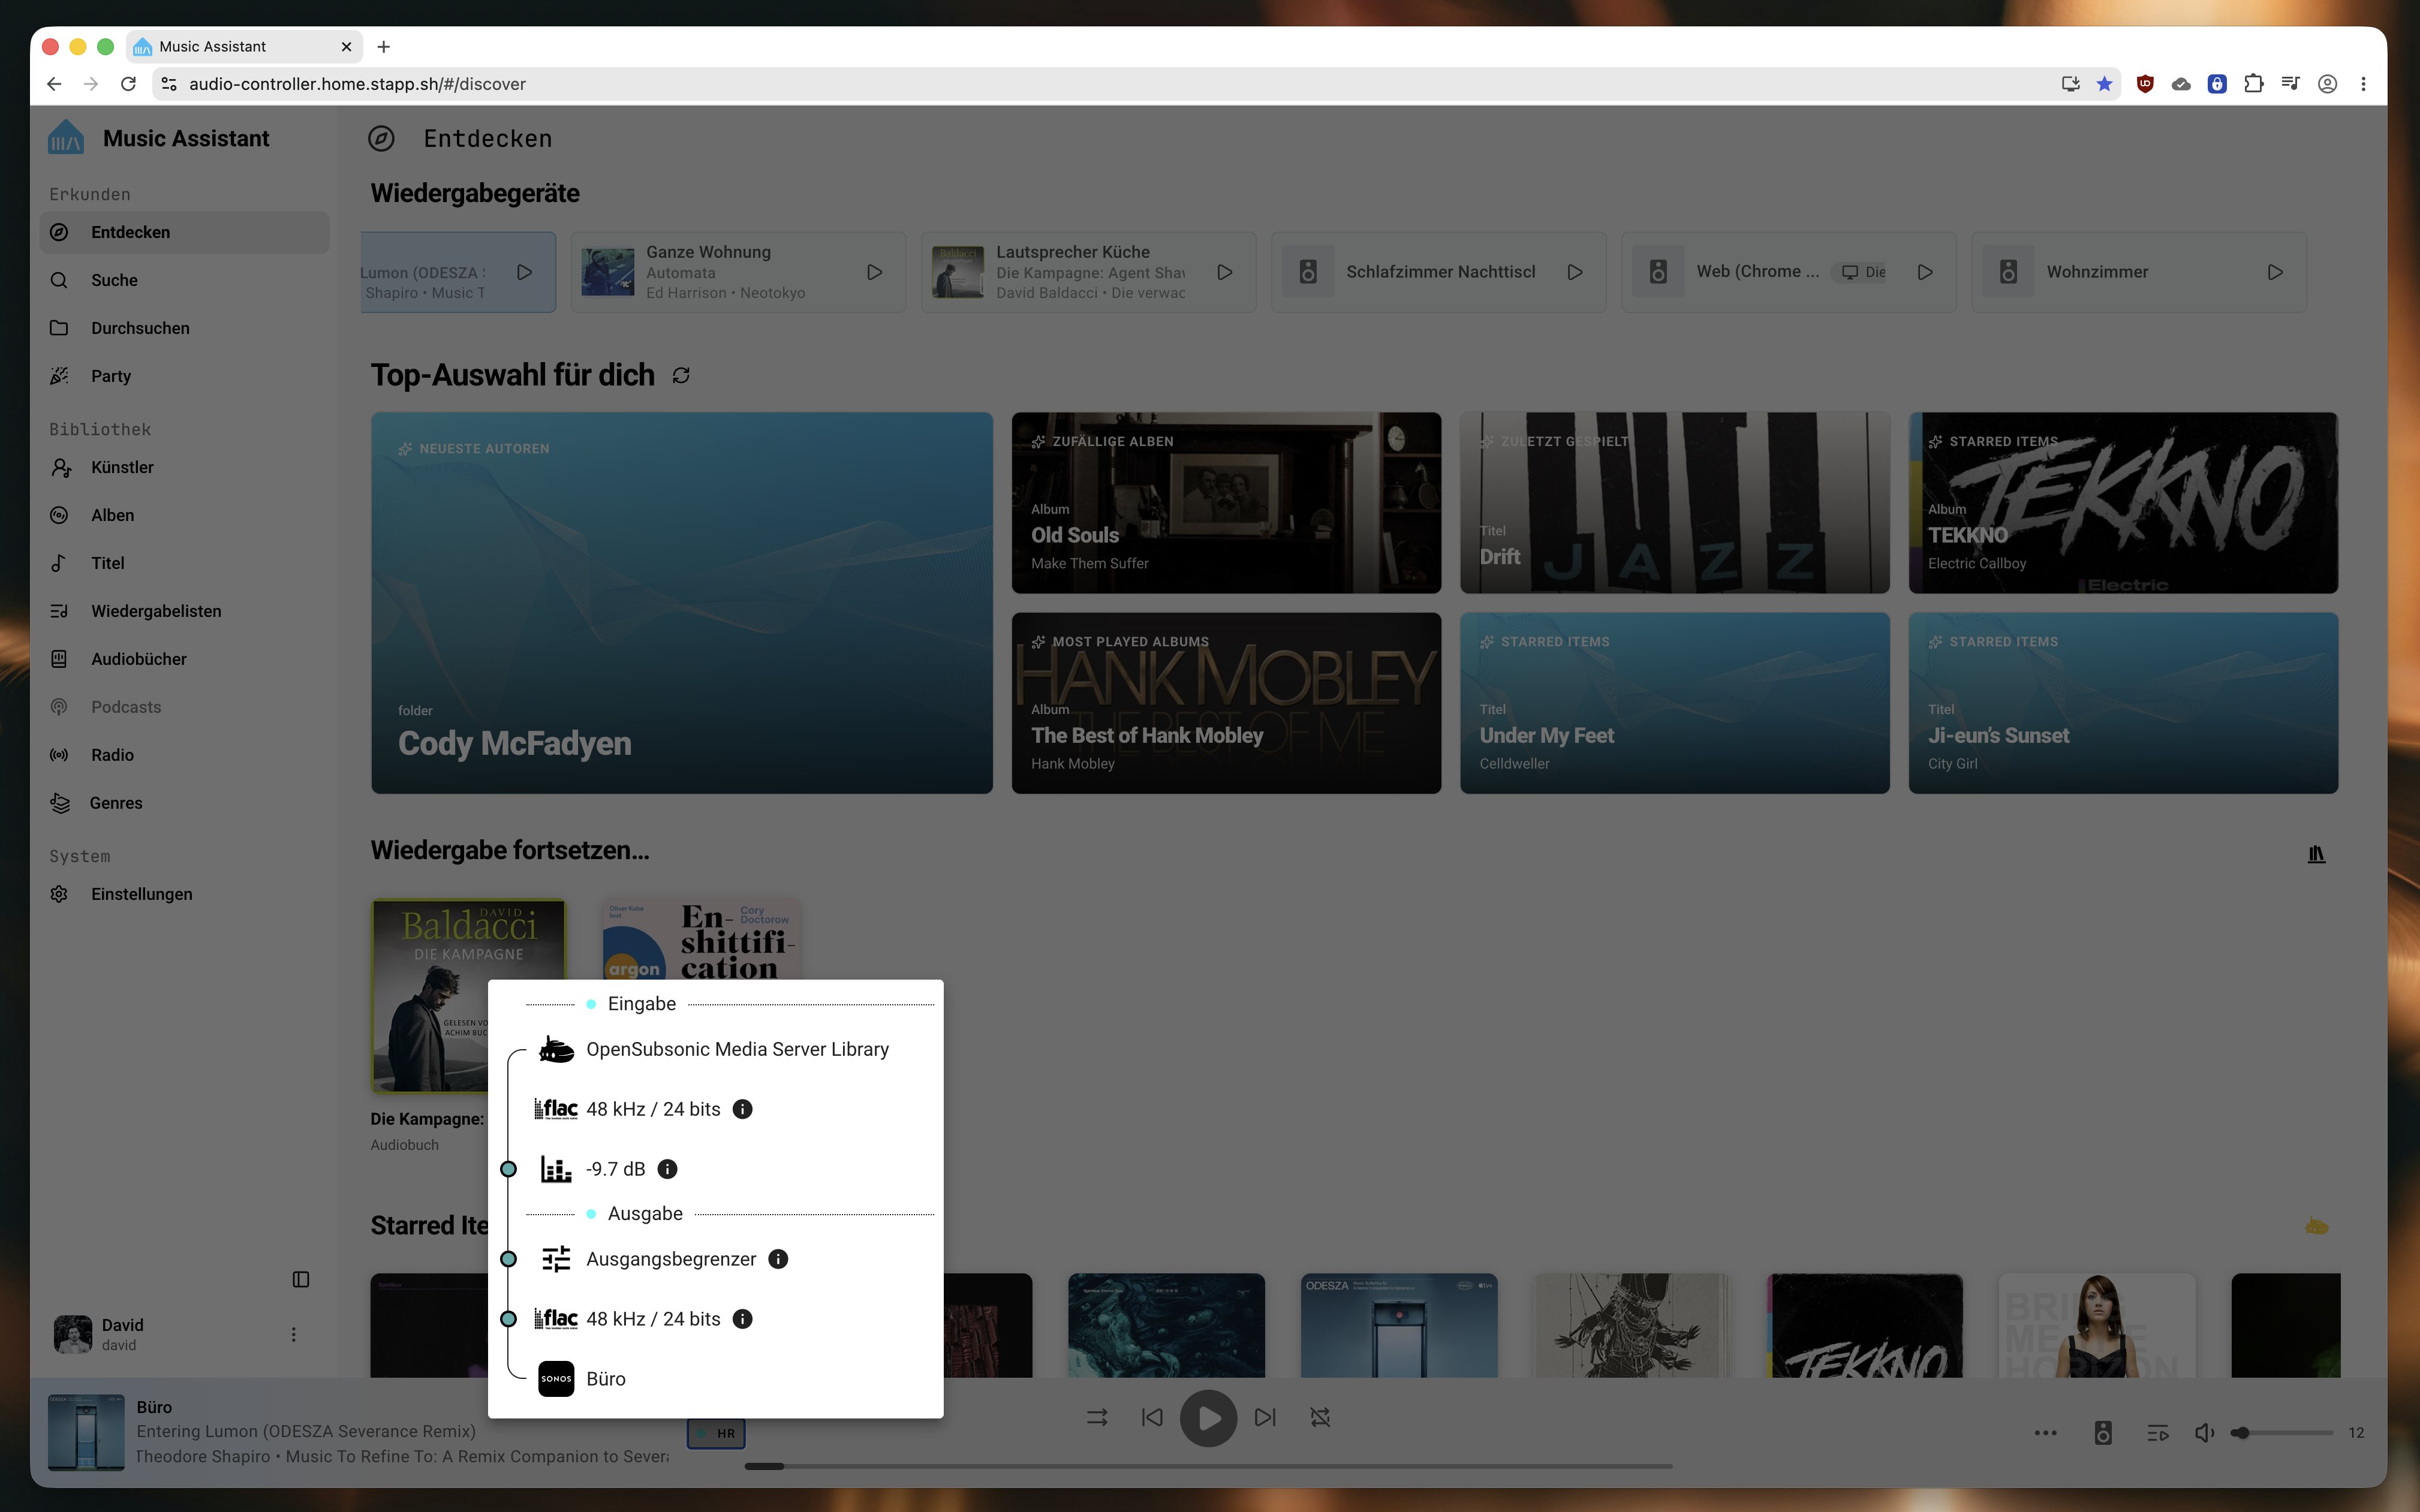Open Chrome extensions puzzle icon
This screenshot has height=1512, width=2420.
[x=2253, y=84]
